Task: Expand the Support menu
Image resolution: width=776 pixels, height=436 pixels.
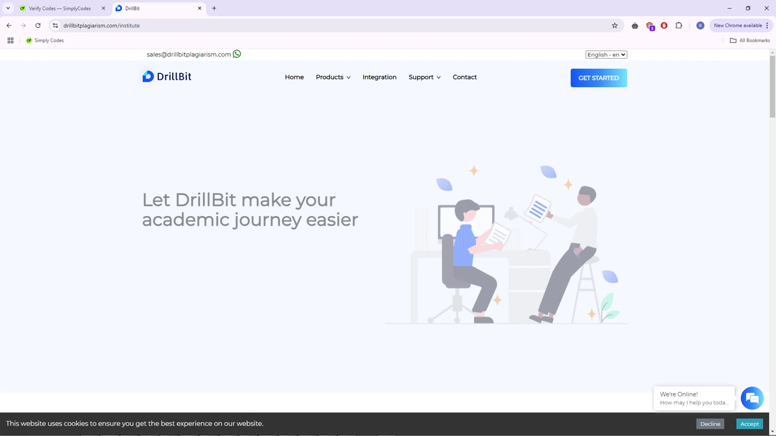Action: click(x=425, y=77)
